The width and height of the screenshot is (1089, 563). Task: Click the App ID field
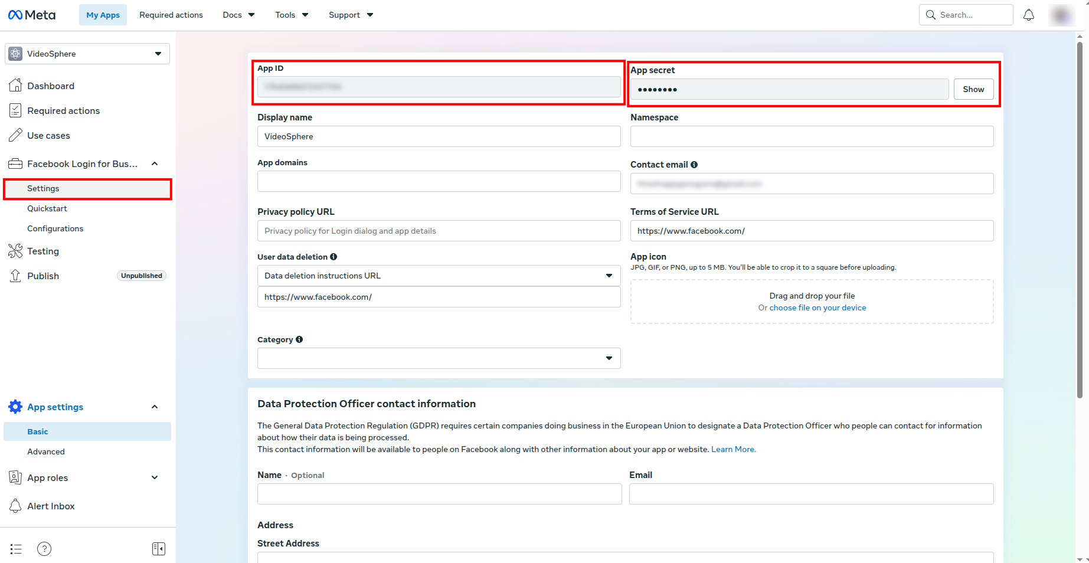[x=439, y=87]
